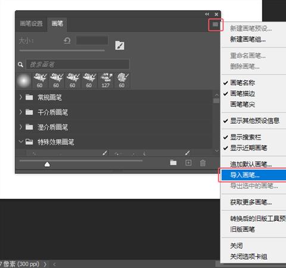Choose 重命名画笔... menu entry
286x268 pixels.
pos(248,56)
